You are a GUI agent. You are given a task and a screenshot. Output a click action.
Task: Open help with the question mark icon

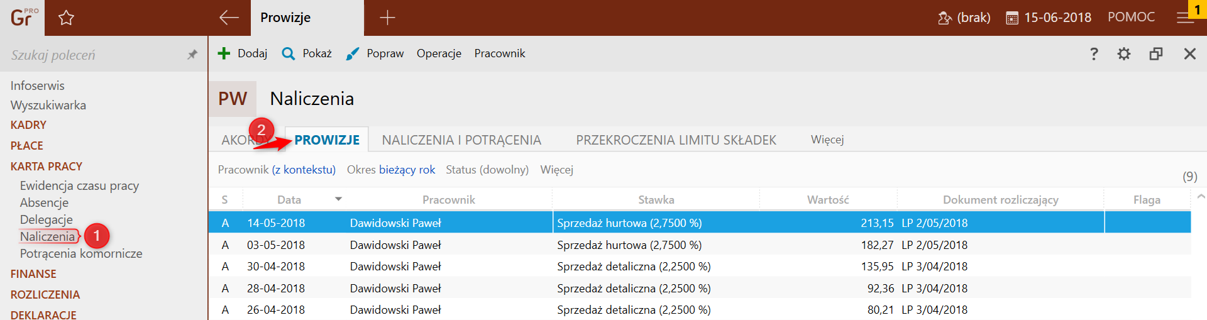(x=1094, y=53)
